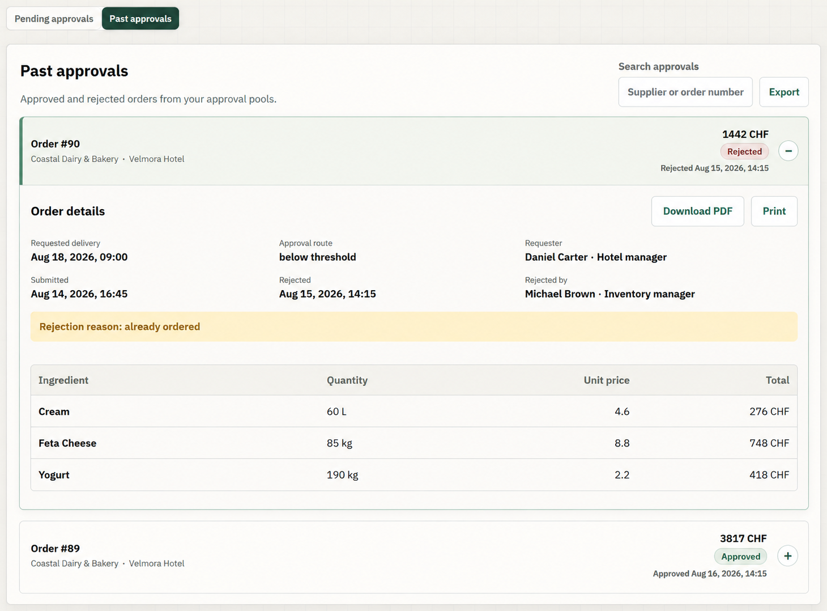Select the Past approvals tab

click(x=140, y=19)
